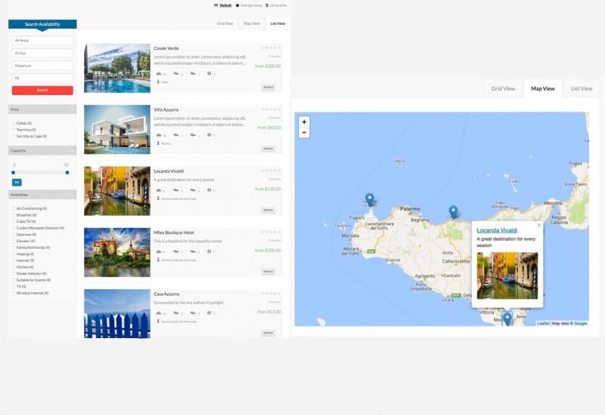Collapse the Capacity filter section
Screen dimensions: 605x415
click(x=42, y=150)
